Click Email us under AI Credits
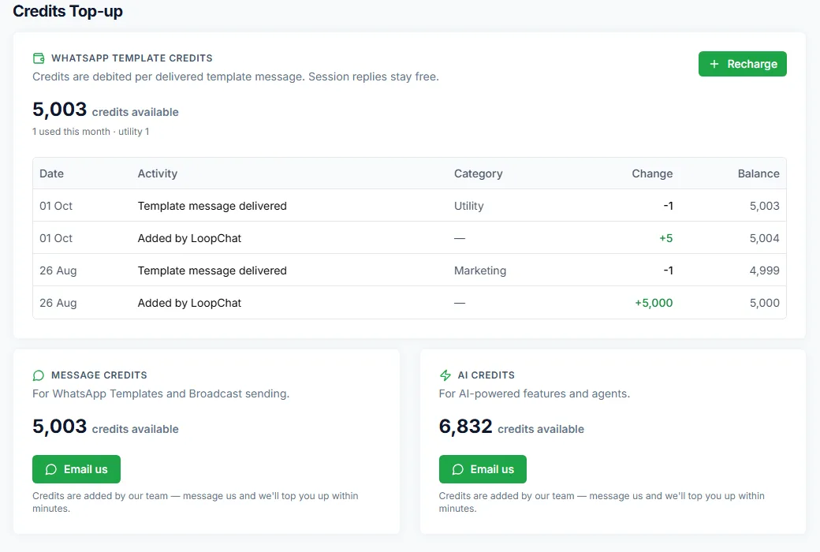The image size is (820, 552). (x=483, y=469)
